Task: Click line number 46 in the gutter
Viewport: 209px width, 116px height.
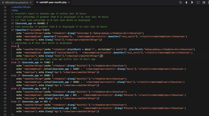Action: 5,85
